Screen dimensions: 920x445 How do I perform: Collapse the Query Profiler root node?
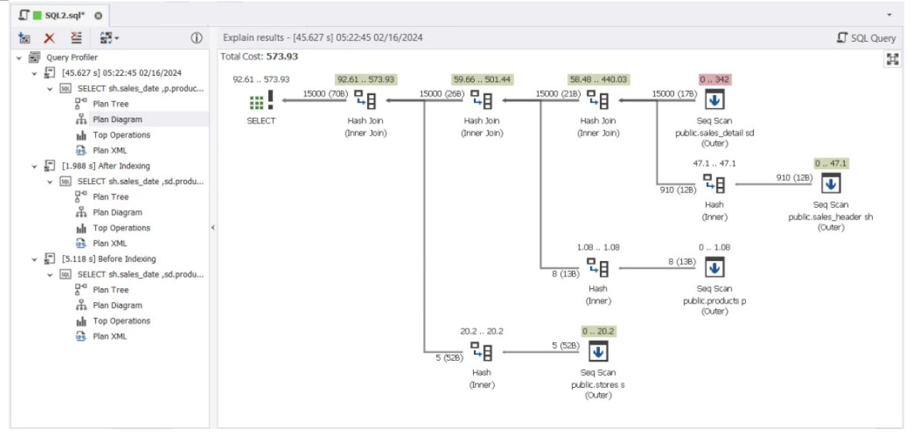19,57
